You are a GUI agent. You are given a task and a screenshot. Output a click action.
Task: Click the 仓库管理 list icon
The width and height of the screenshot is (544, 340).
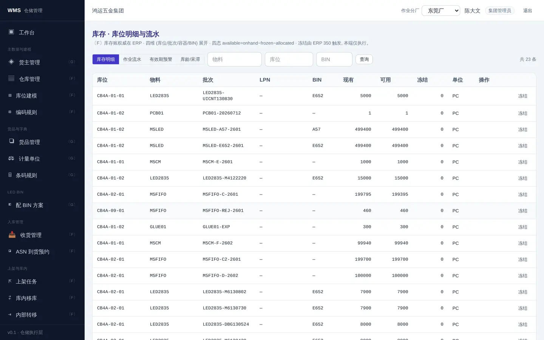[x=11, y=79]
